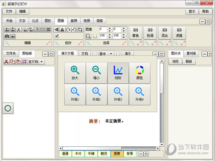Image resolution: width=215 pixels, height=161 pixels.
Task: Open the 至文档 dropdown arrow
Action: click(x=42, y=62)
